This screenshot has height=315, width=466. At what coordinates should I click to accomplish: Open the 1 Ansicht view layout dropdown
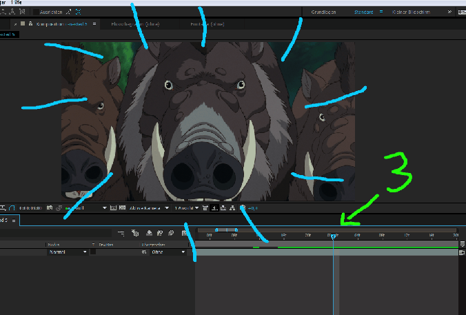pyautogui.click(x=186, y=208)
